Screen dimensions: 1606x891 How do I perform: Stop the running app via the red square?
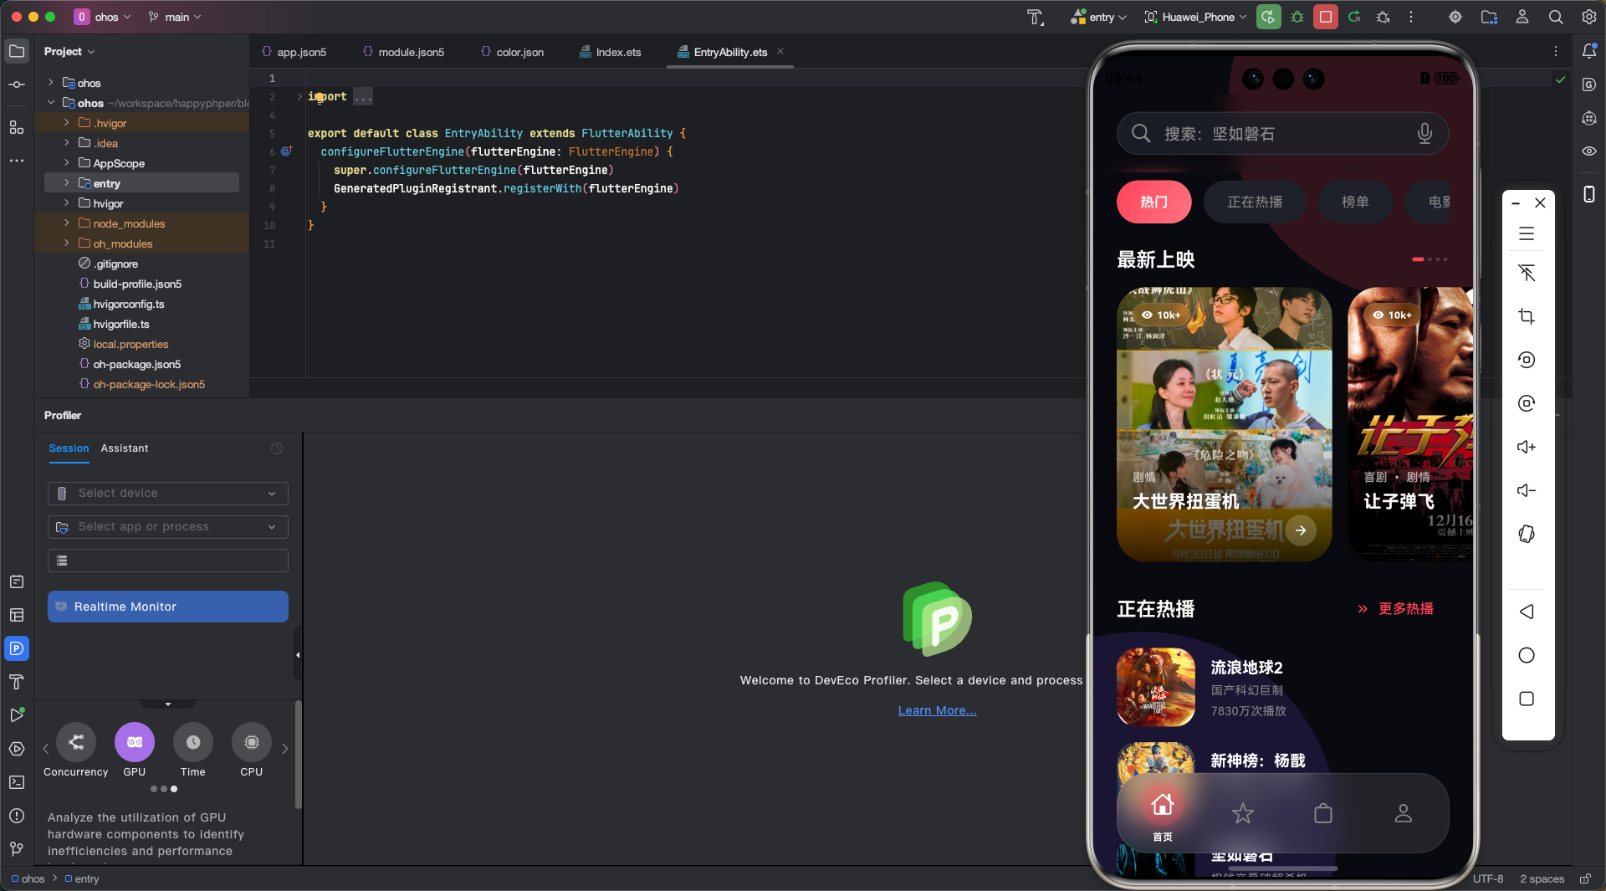click(x=1325, y=17)
